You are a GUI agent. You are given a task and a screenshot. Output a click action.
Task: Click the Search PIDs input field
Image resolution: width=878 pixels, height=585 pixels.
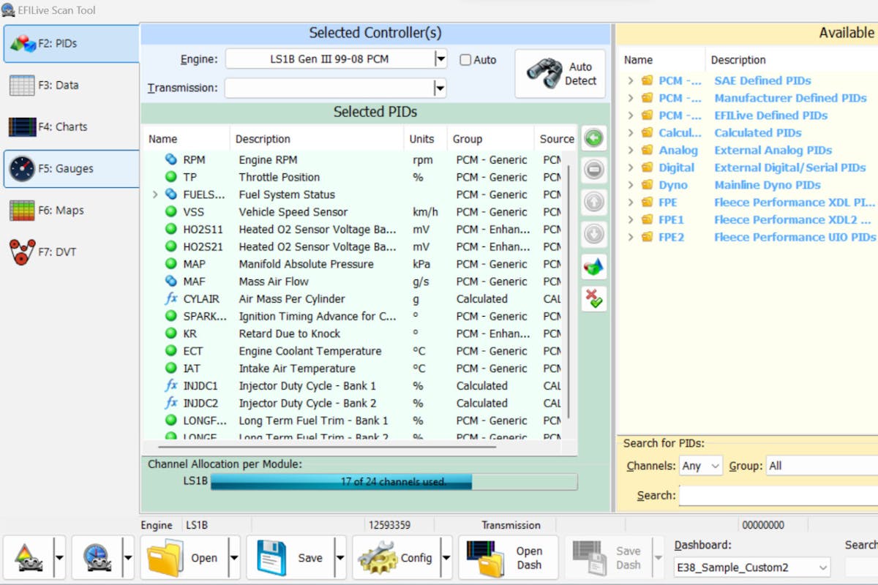777,496
